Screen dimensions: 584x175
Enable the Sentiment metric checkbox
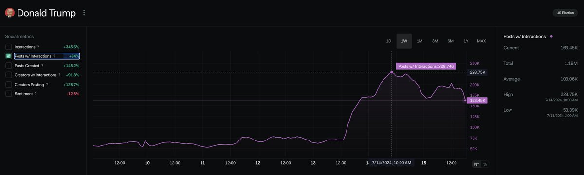8,94
